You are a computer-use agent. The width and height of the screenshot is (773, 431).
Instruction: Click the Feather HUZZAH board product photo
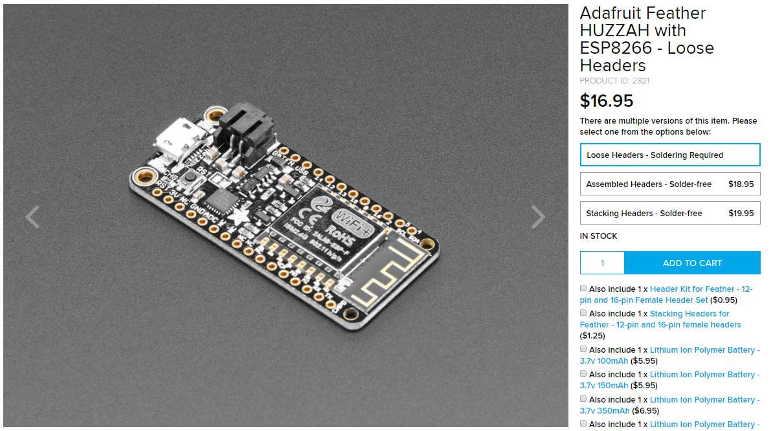pyautogui.click(x=286, y=215)
